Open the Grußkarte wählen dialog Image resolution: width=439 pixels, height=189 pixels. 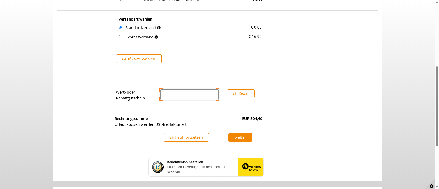[x=139, y=59]
